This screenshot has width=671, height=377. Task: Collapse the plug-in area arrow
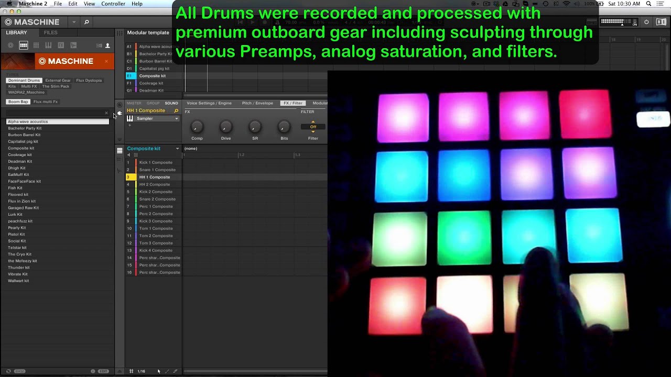pyautogui.click(x=120, y=139)
